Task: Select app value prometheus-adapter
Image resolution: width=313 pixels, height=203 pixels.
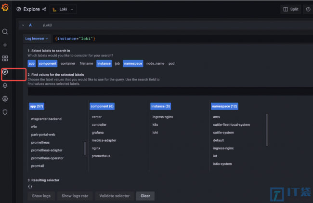Action: click(47, 150)
